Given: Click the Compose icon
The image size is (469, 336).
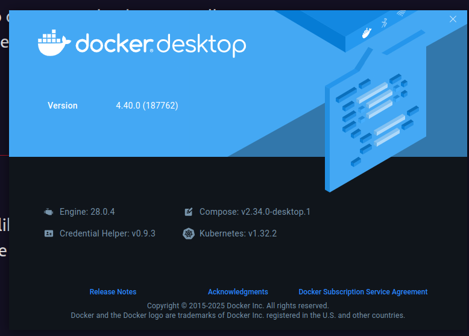Looking at the screenshot, I should [x=189, y=212].
